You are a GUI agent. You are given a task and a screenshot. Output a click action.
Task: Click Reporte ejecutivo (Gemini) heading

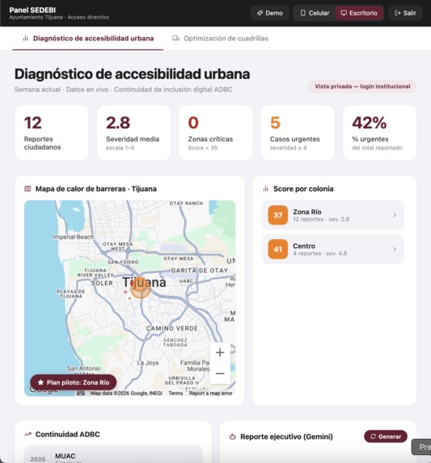point(286,436)
